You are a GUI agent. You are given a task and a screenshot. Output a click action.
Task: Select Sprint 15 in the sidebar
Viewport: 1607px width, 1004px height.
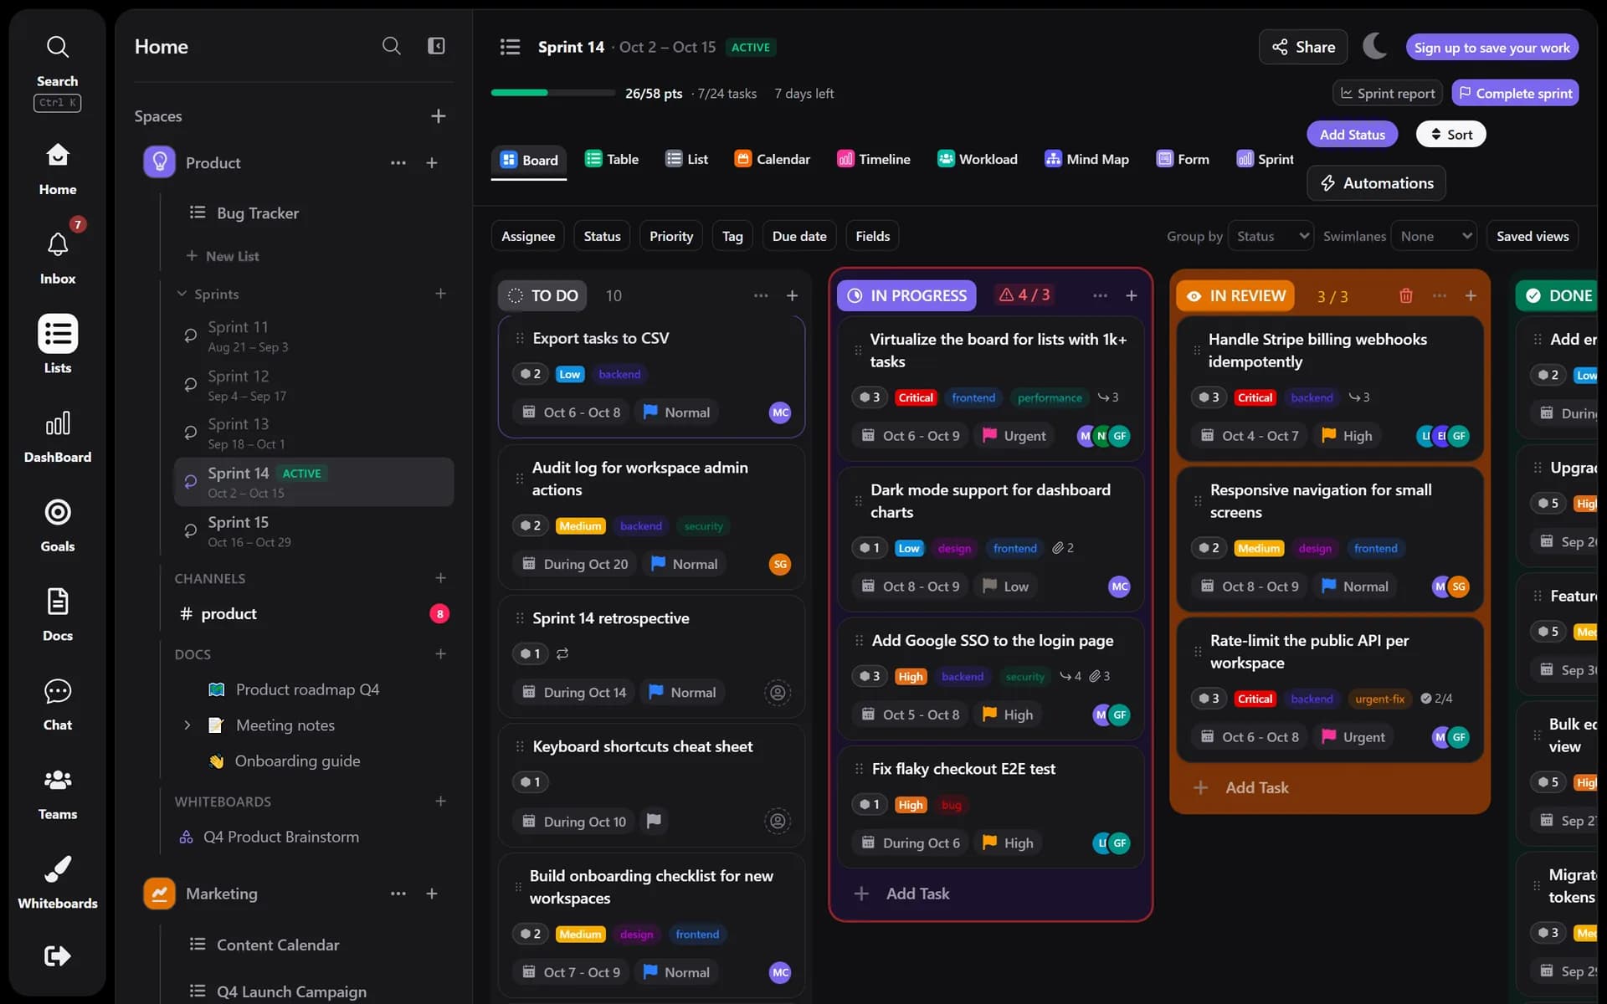tap(314, 530)
